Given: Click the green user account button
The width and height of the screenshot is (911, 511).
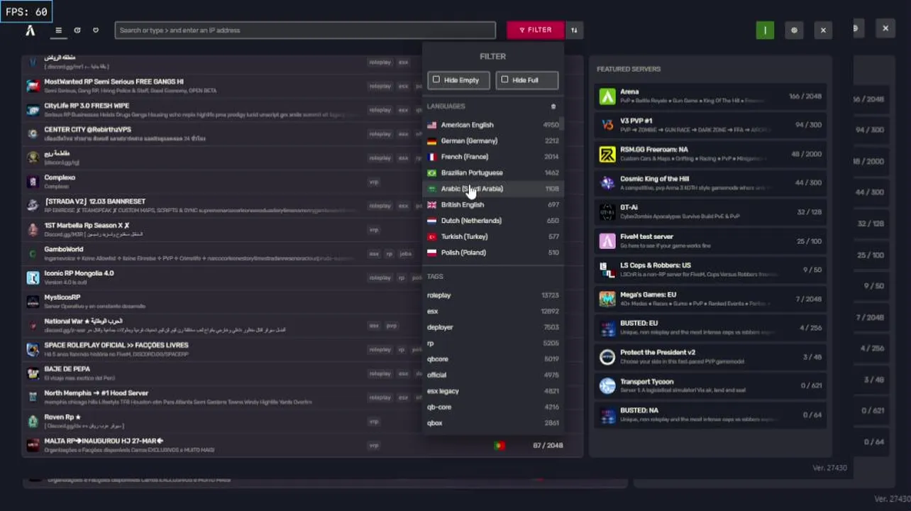Looking at the screenshot, I should coord(765,30).
